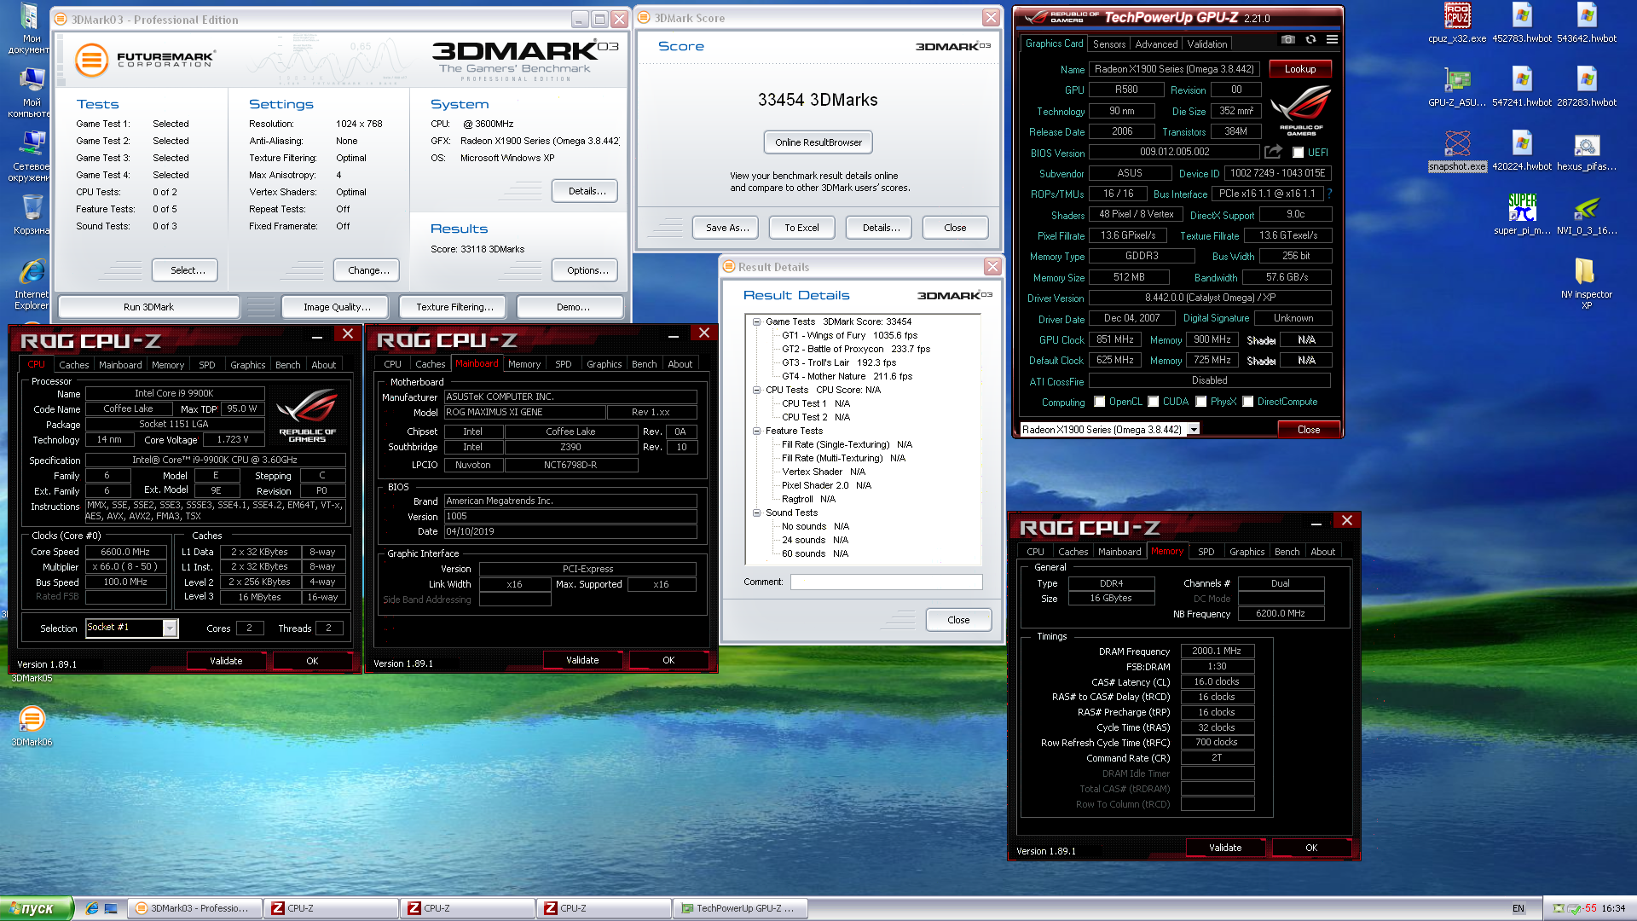Select the 452783.hwbot desktop file
This screenshot has width=1637, height=921.
click(1522, 23)
